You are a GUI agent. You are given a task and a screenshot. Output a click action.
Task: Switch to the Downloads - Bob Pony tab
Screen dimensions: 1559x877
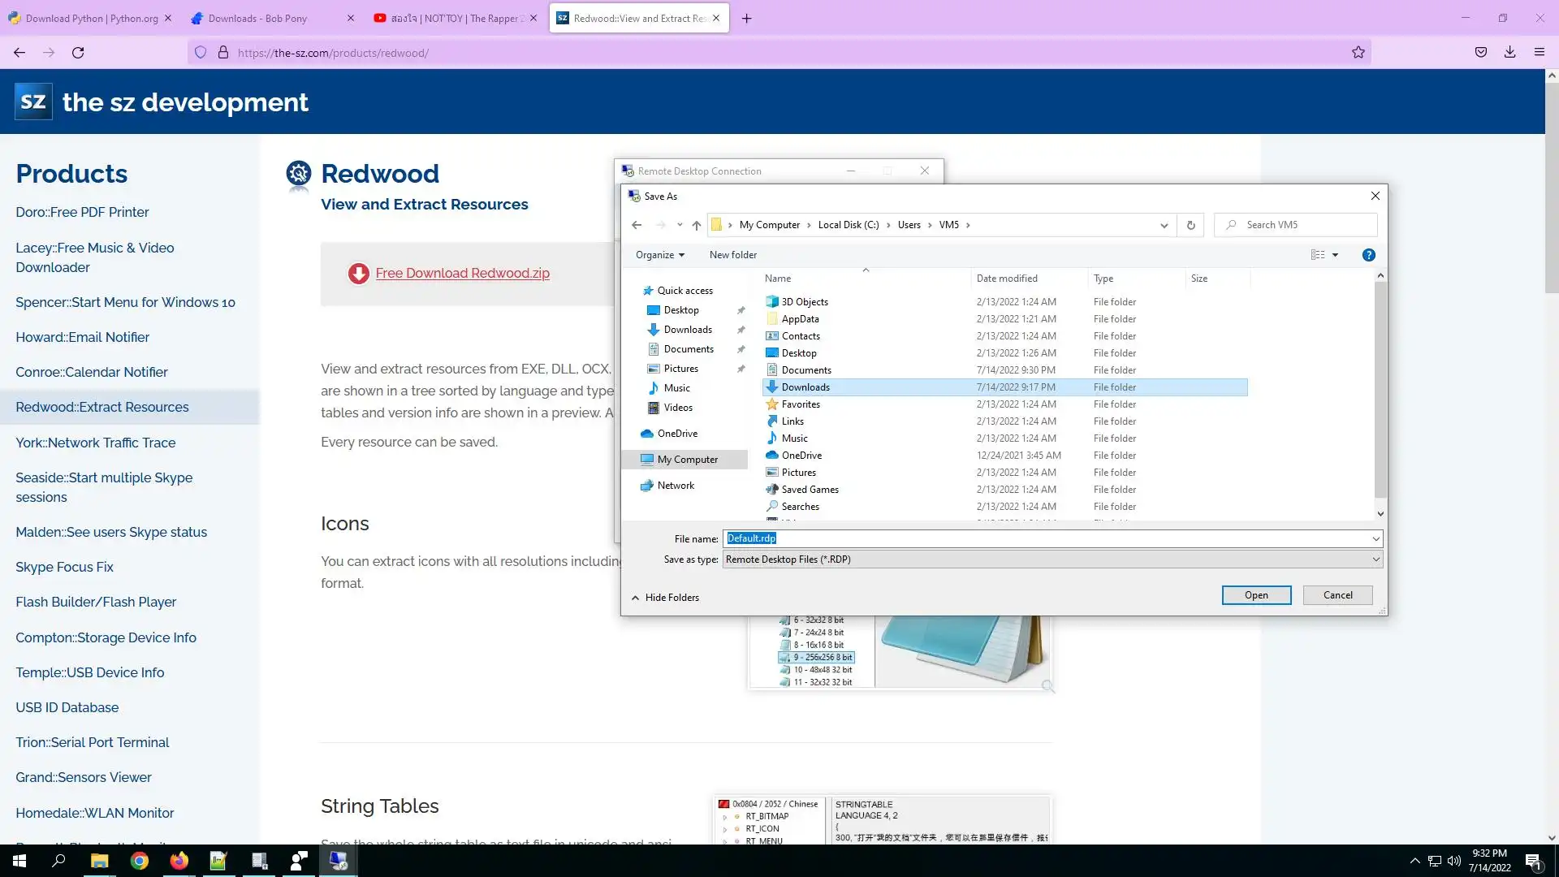click(257, 18)
